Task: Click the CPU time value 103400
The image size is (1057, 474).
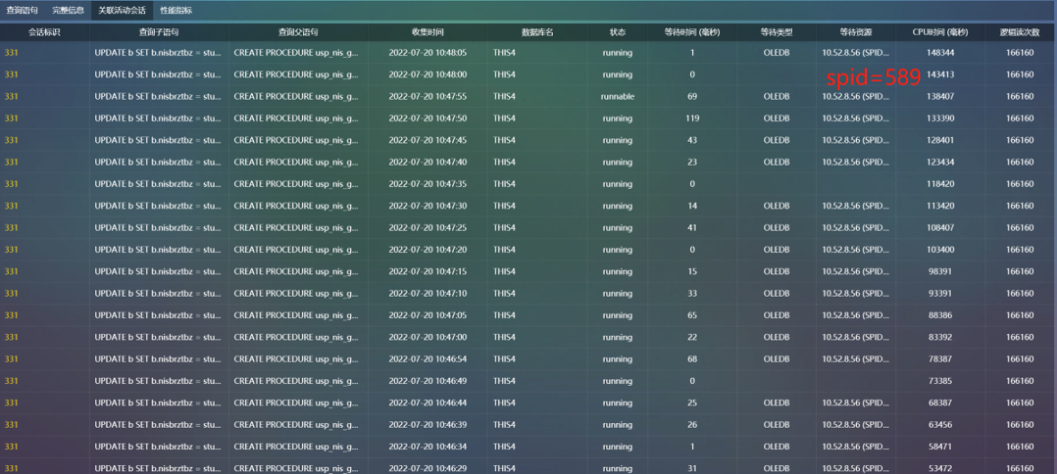Action: pos(940,250)
